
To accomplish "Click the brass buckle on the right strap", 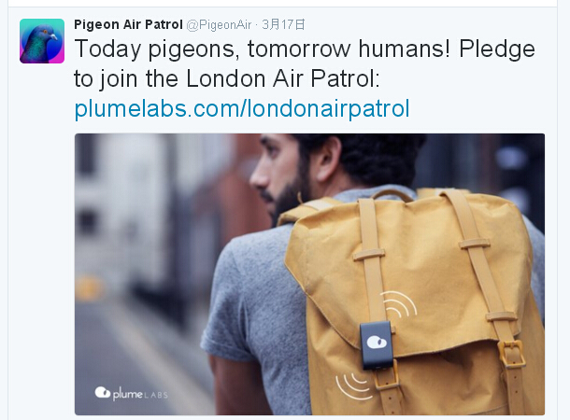I will [512, 354].
